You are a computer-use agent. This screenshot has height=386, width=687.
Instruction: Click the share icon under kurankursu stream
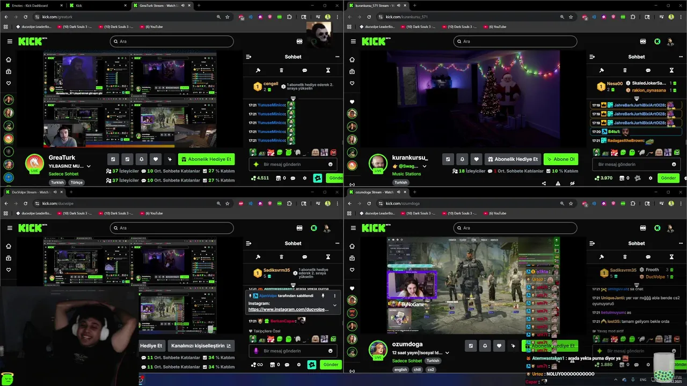tap(544, 183)
